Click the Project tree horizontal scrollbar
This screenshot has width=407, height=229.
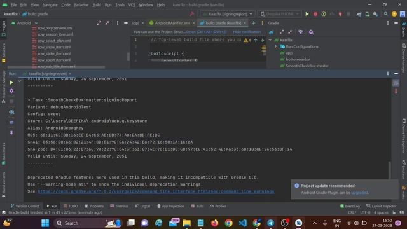point(57,67)
